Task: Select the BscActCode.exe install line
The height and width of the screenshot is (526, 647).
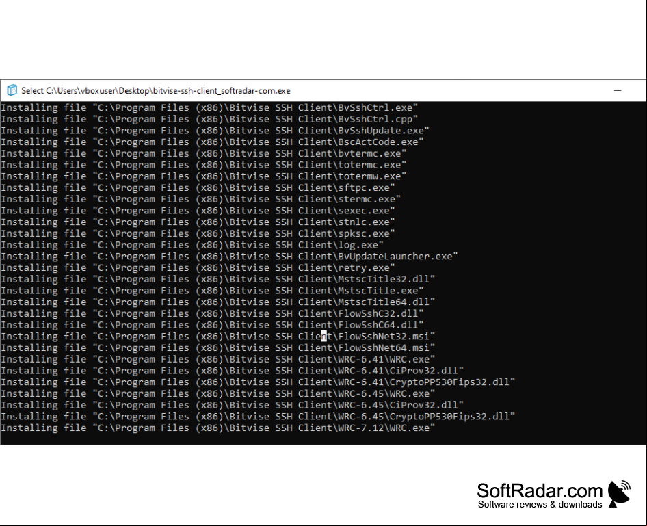Action: pyautogui.click(x=212, y=142)
